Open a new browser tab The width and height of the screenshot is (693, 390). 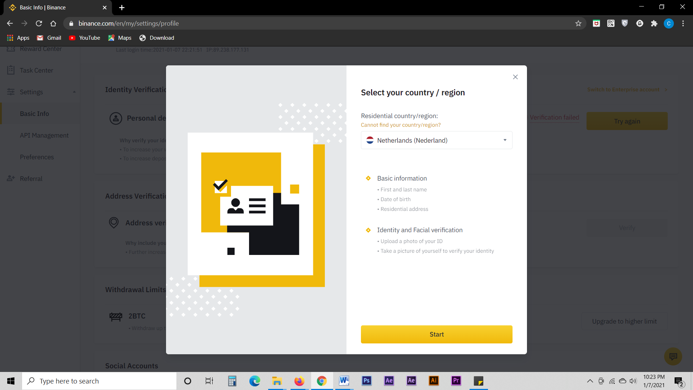point(122,8)
